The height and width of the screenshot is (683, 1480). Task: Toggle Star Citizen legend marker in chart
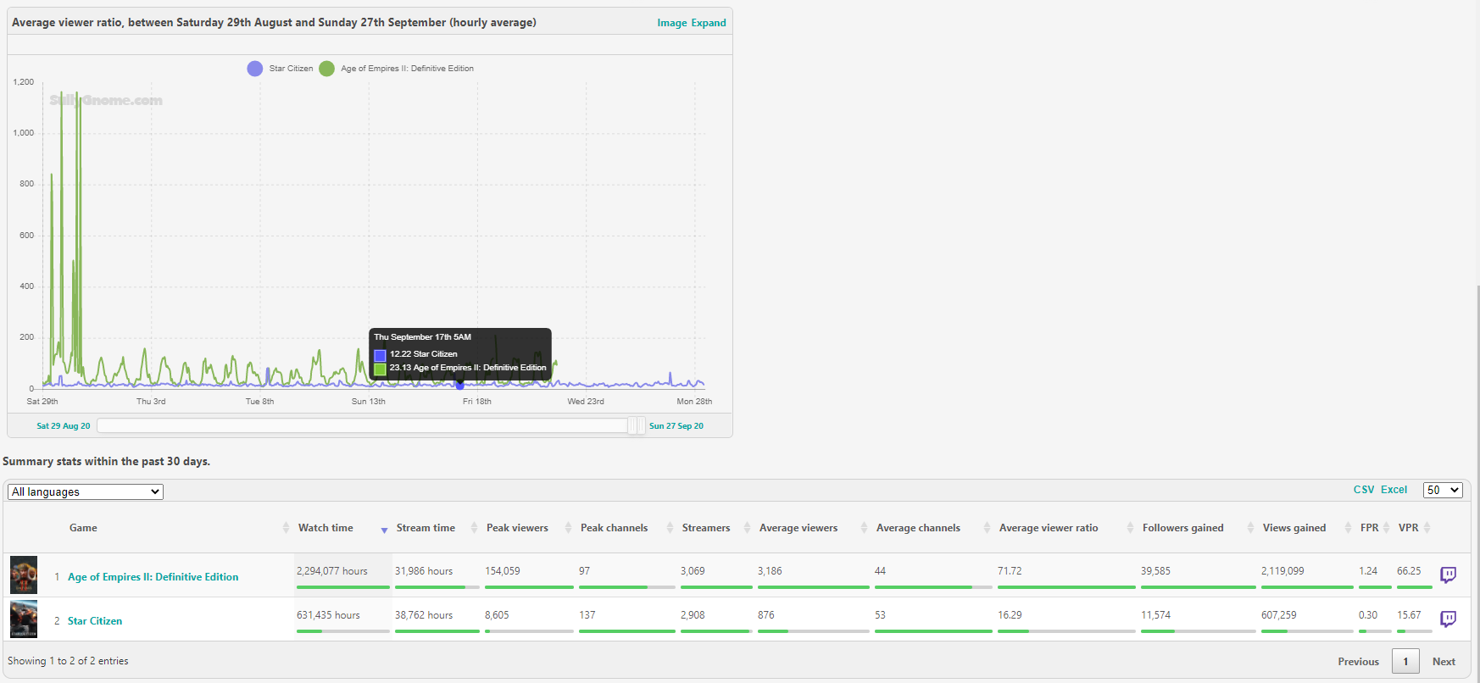pyautogui.click(x=255, y=69)
